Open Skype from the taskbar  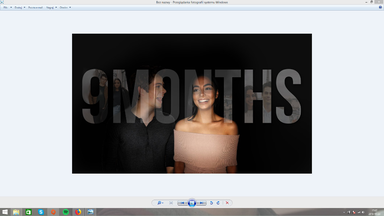[x=41, y=212]
